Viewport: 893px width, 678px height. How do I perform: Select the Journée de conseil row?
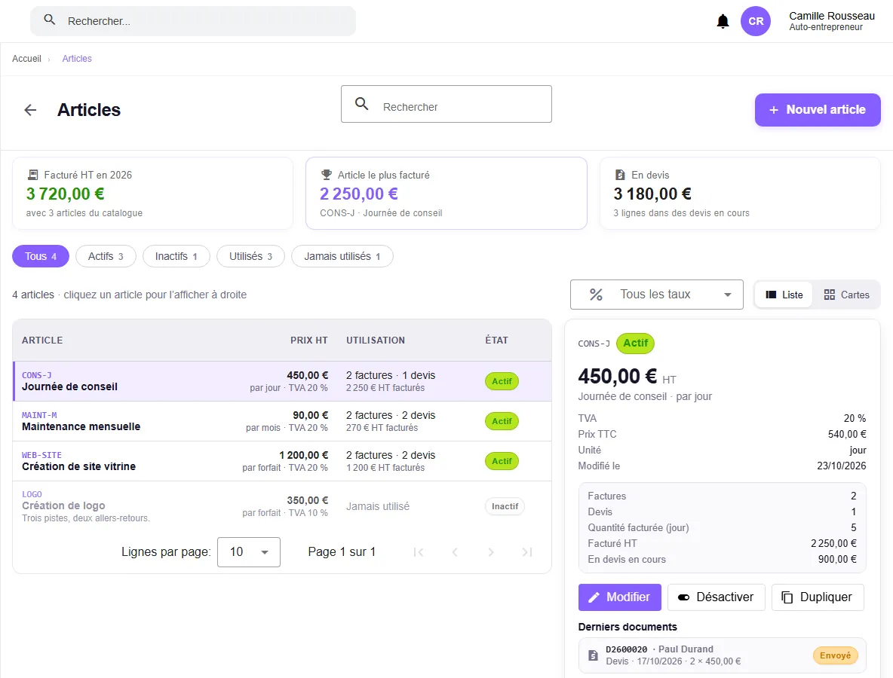[283, 381]
